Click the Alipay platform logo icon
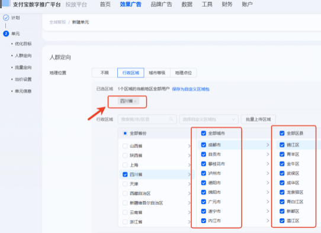The height and width of the screenshot is (233, 321). (5, 4)
